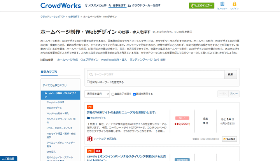Click the lightbulb オススメの仕事 icon
The height and width of the screenshot is (161, 280).
click(86, 6)
